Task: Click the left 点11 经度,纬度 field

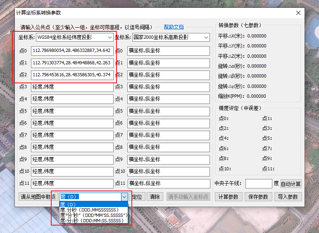Action: (72, 184)
